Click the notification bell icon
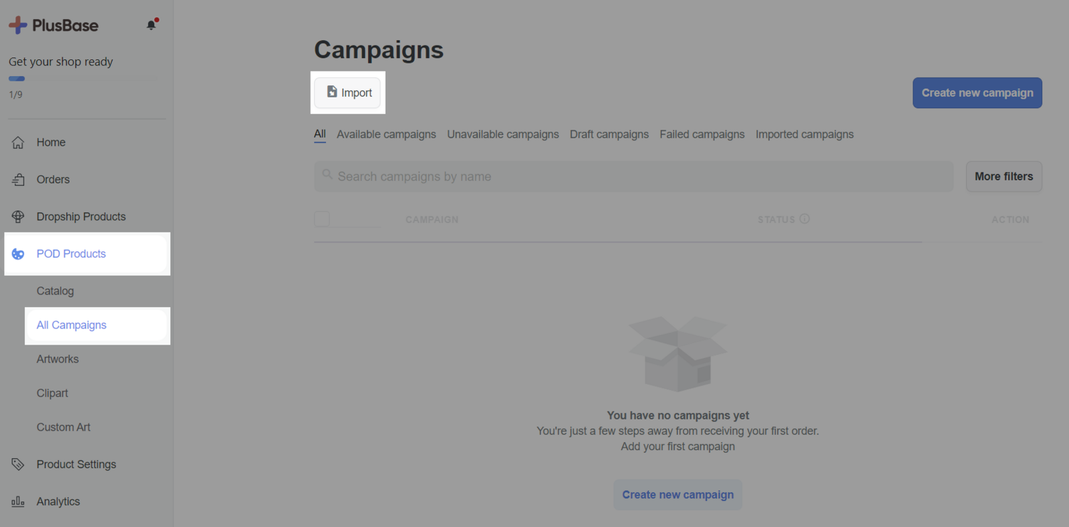 [x=152, y=25]
